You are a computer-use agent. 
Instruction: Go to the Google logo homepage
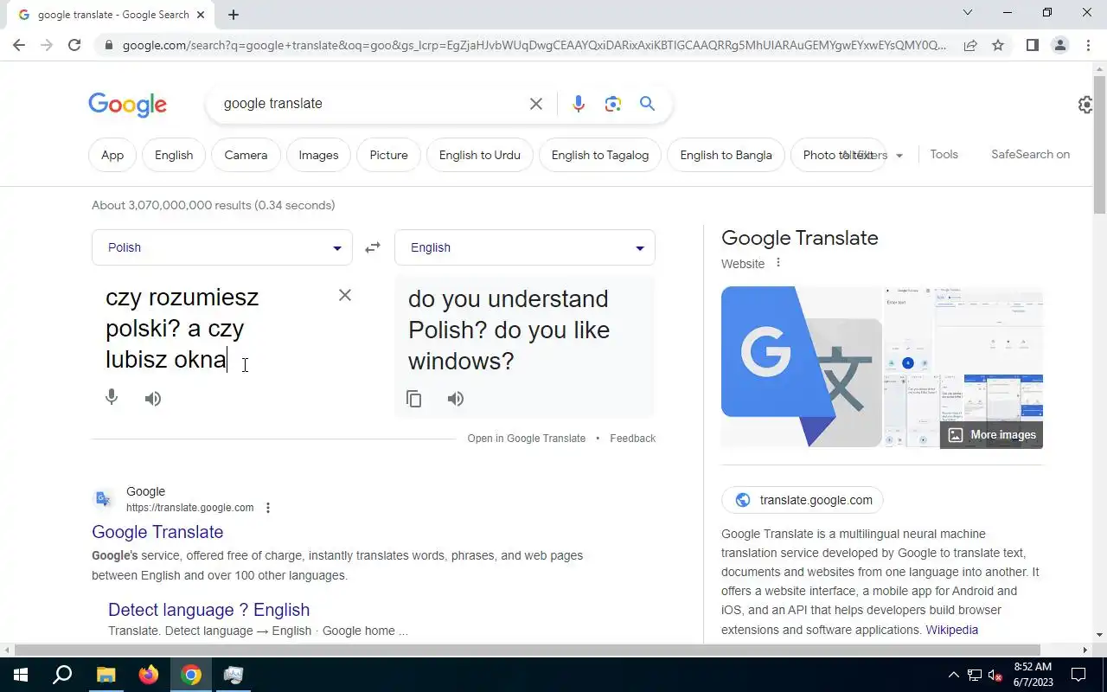pos(127,105)
